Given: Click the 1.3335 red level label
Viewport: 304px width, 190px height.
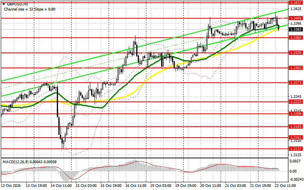Looking at the screenshot, I should point(296,52).
